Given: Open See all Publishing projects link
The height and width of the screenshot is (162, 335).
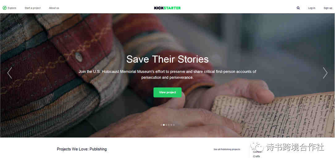Looking at the screenshot, I should [227, 149].
